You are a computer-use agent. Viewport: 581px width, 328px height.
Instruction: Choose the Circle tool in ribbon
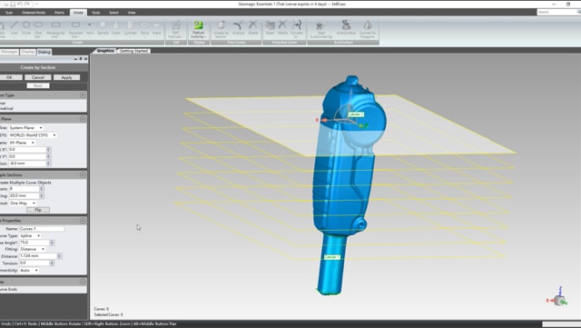[26, 28]
